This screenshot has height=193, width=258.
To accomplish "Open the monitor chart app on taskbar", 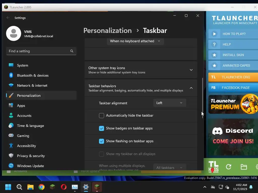I will tap(75, 187).
